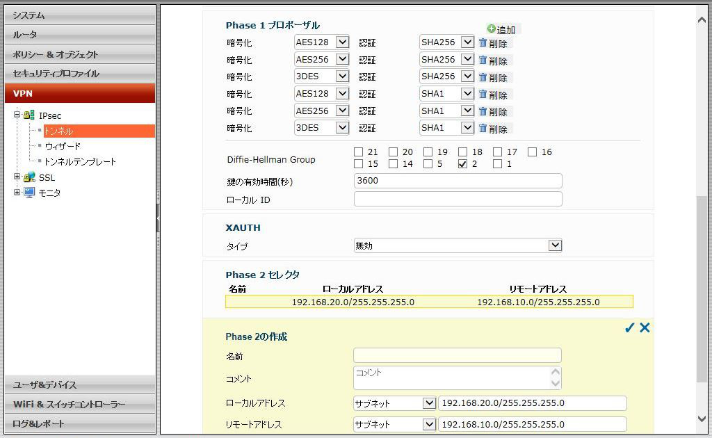Select ウィザード in the IPsec tree

tap(63, 146)
